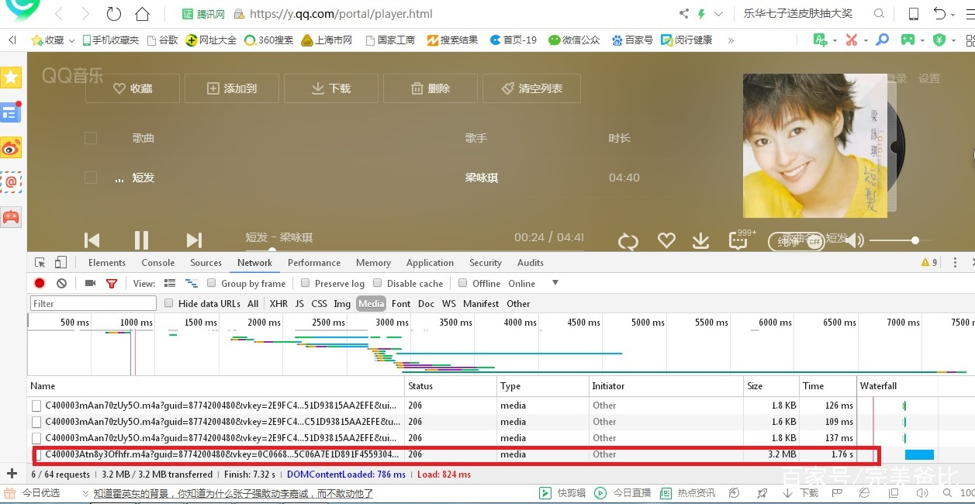Open the 999+ comments bubble icon

[x=737, y=240]
